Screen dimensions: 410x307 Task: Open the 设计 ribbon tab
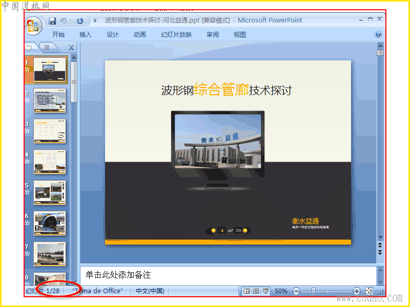[112, 34]
